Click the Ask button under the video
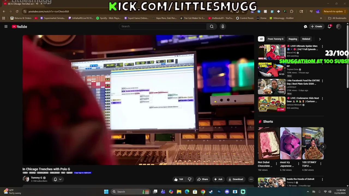Image resolution: width=349 pixels, height=196 pixels. click(x=218, y=179)
